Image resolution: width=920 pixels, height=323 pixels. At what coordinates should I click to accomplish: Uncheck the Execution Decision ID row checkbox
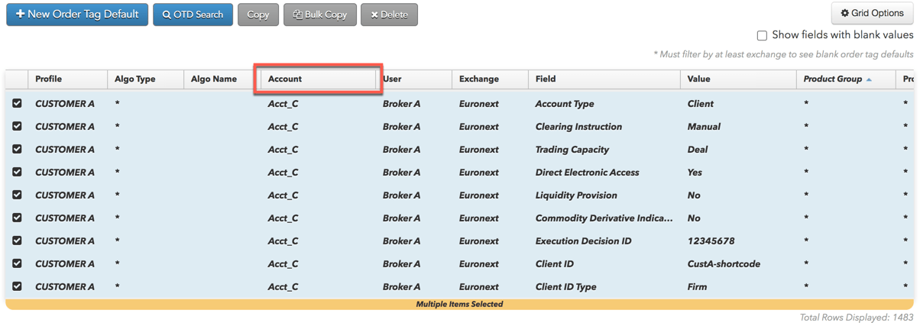17,241
